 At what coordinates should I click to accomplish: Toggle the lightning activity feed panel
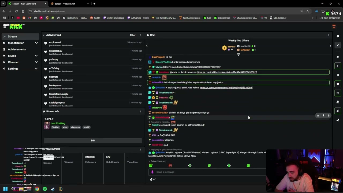pos(338,66)
